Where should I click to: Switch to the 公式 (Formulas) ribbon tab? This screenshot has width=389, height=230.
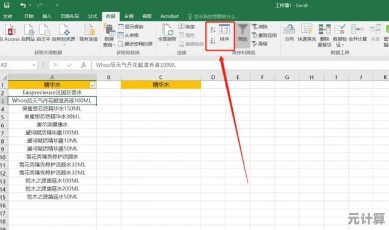[x=92, y=16]
